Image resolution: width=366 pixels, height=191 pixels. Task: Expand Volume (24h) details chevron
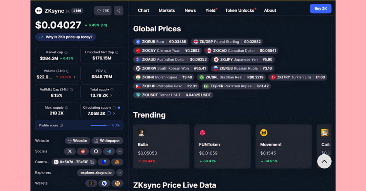point(74,77)
